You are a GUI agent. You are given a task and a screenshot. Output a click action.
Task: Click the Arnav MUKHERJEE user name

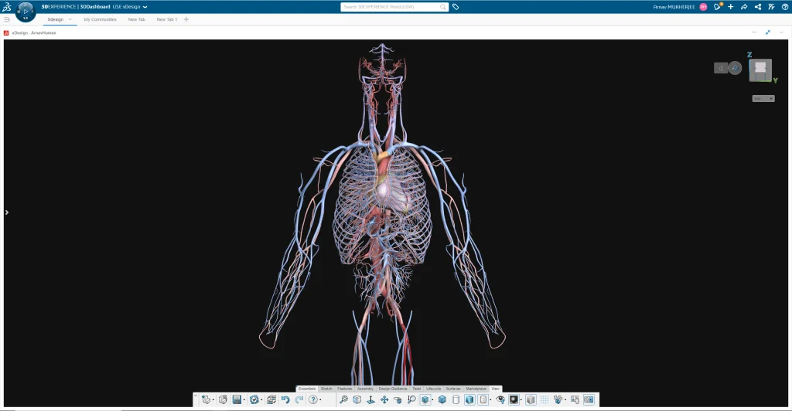(x=674, y=7)
